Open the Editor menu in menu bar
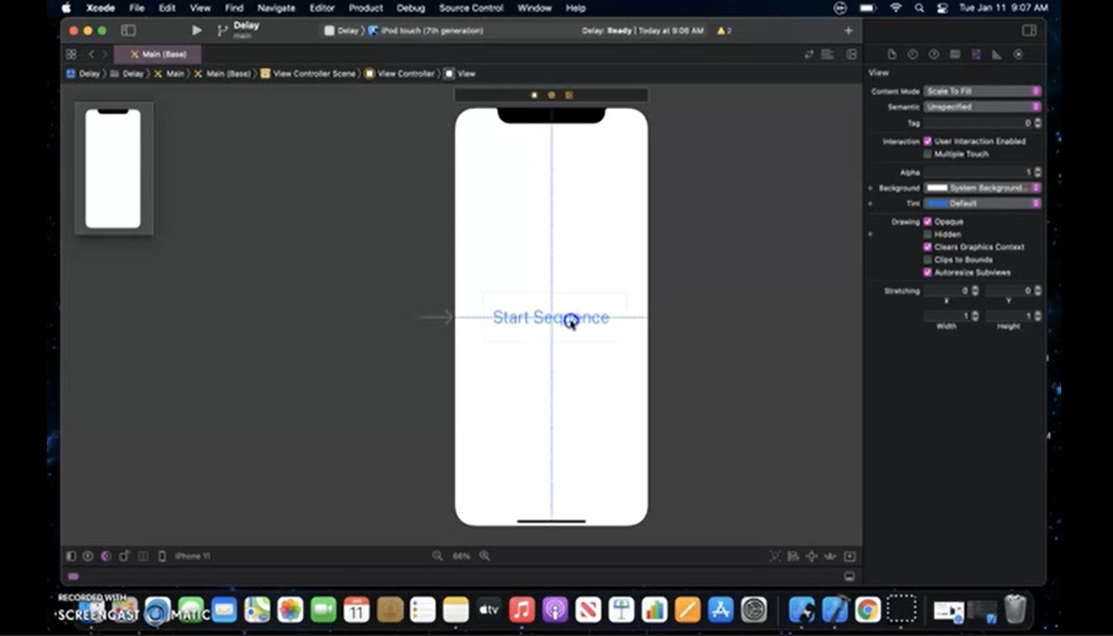This screenshot has width=1113, height=636. [x=322, y=7]
